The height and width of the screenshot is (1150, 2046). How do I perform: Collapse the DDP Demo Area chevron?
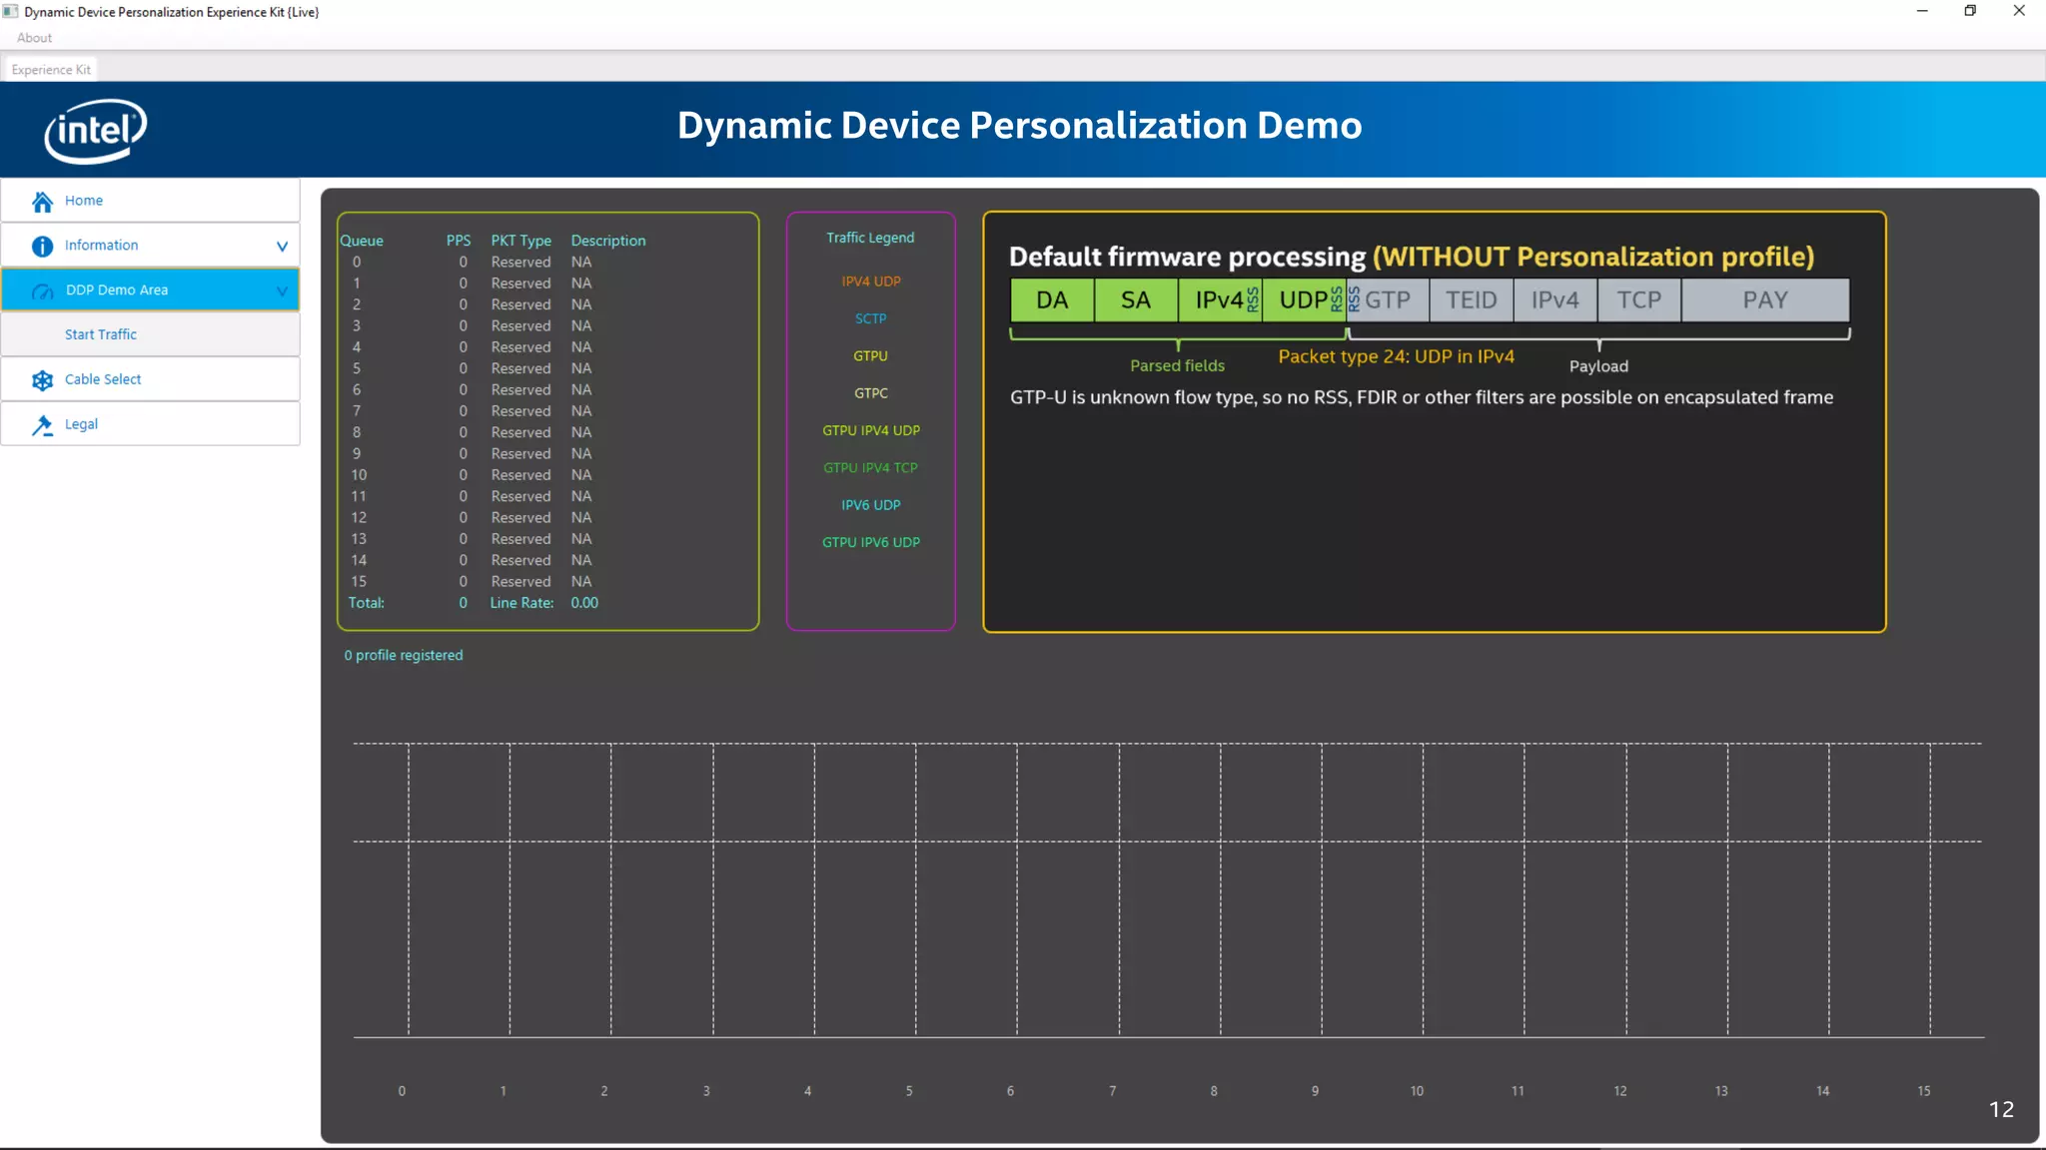tap(282, 290)
